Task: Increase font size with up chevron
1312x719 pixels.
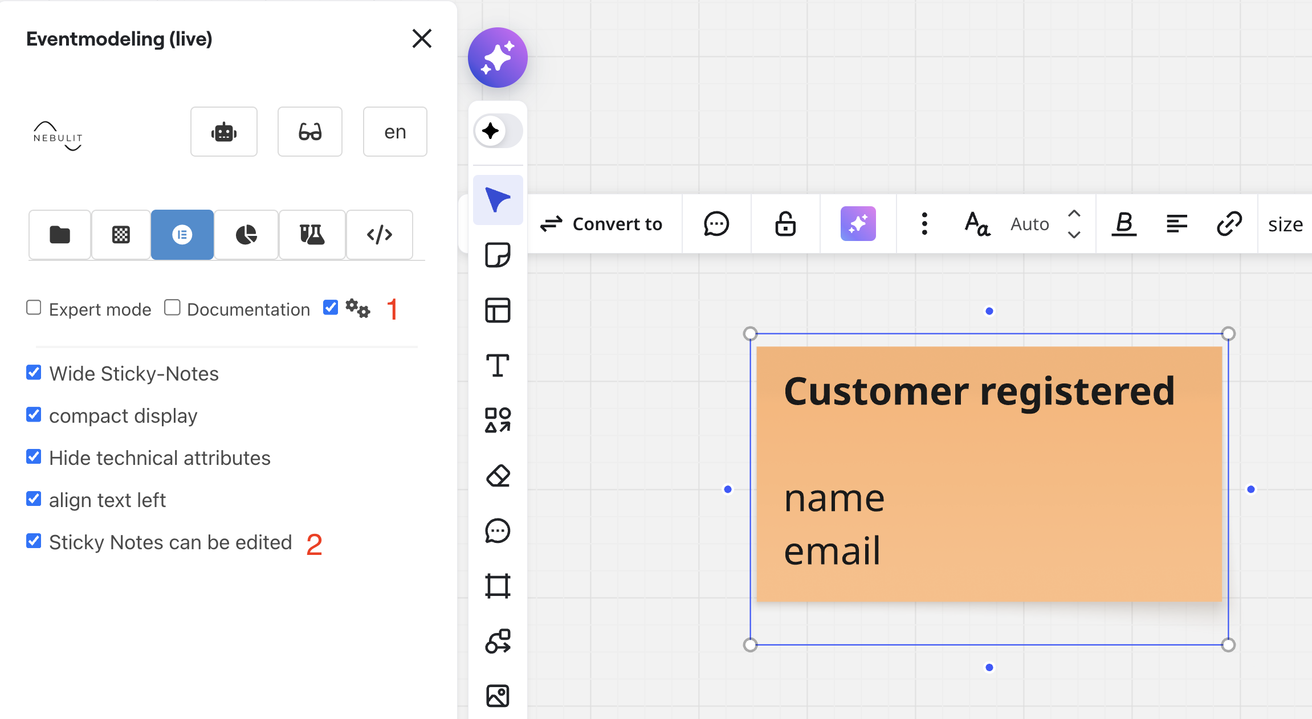Action: coord(1074,213)
